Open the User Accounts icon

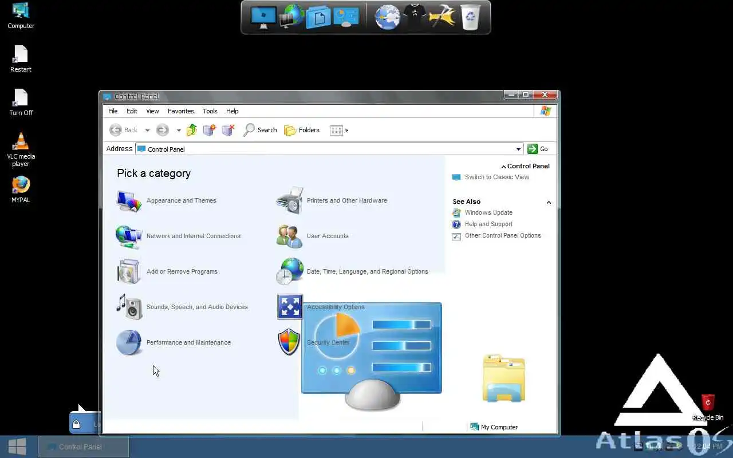point(289,236)
